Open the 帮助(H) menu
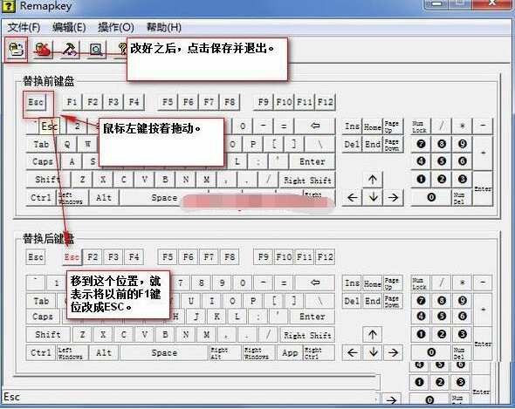Viewport: 515px width, 409px height. coord(163,27)
